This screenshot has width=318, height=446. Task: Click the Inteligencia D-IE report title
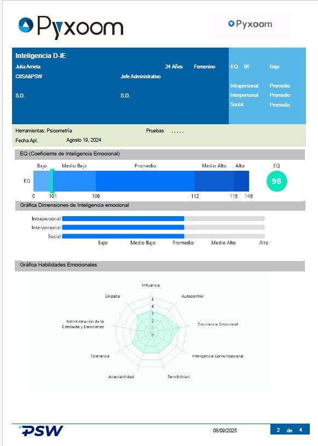[x=41, y=56]
